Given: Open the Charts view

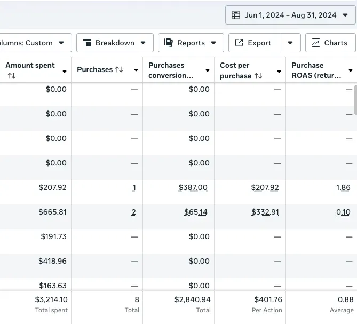Looking at the screenshot, I should click(330, 43).
